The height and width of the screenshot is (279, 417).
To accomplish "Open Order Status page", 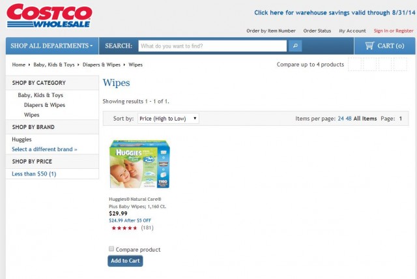I will [317, 31].
